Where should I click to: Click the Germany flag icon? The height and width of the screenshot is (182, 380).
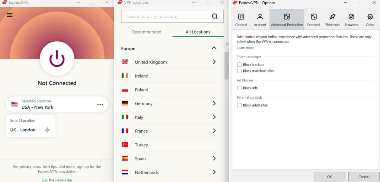tap(125, 103)
